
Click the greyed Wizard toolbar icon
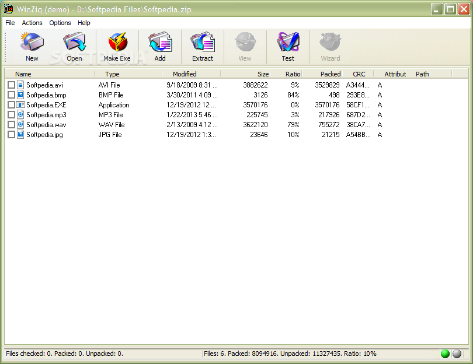point(331,42)
